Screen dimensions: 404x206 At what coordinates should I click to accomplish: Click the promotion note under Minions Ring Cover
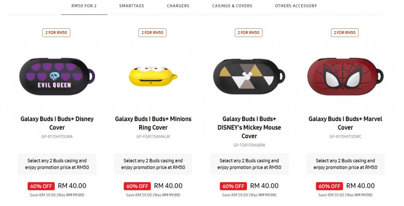click(153, 164)
